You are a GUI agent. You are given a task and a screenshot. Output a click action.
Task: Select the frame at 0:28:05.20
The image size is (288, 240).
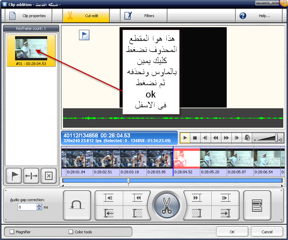pyautogui.click(x=213, y=162)
